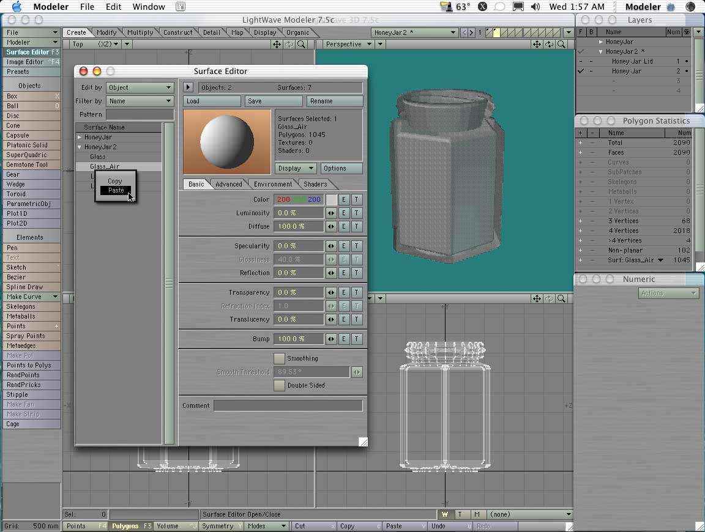This screenshot has height=532, width=705.
Task: Toggle the Smoothing checkbox
Action: click(279, 358)
